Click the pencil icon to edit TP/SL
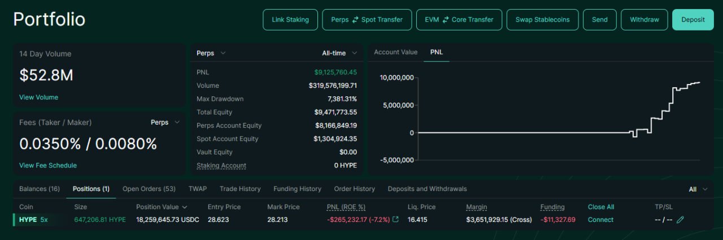Viewport: 723px width, 240px height. coord(680,220)
